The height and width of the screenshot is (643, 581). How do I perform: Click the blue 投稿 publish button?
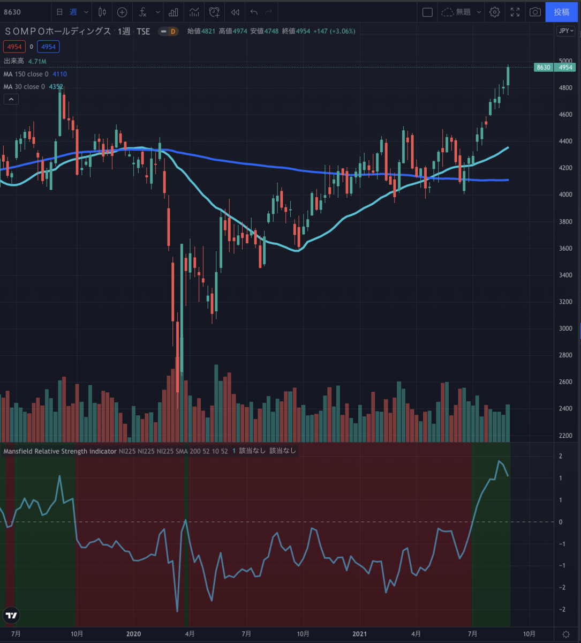point(562,12)
